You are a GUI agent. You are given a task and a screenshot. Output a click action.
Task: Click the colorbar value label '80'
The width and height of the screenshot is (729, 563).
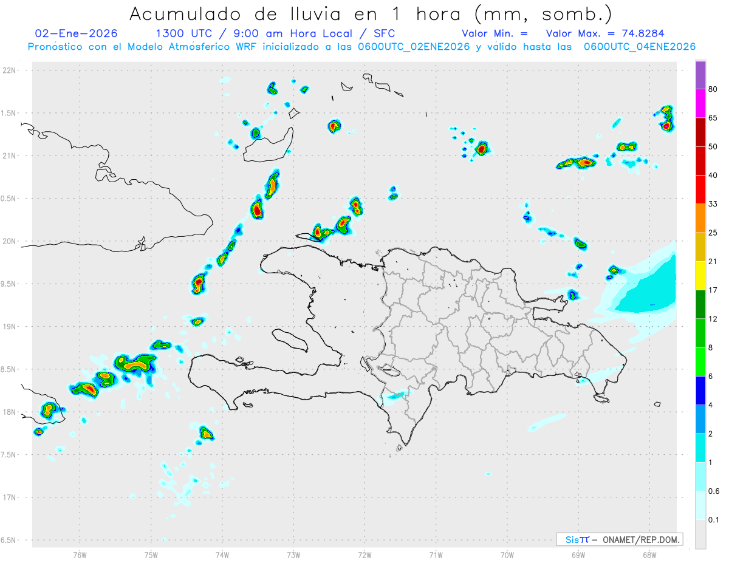[x=713, y=90]
